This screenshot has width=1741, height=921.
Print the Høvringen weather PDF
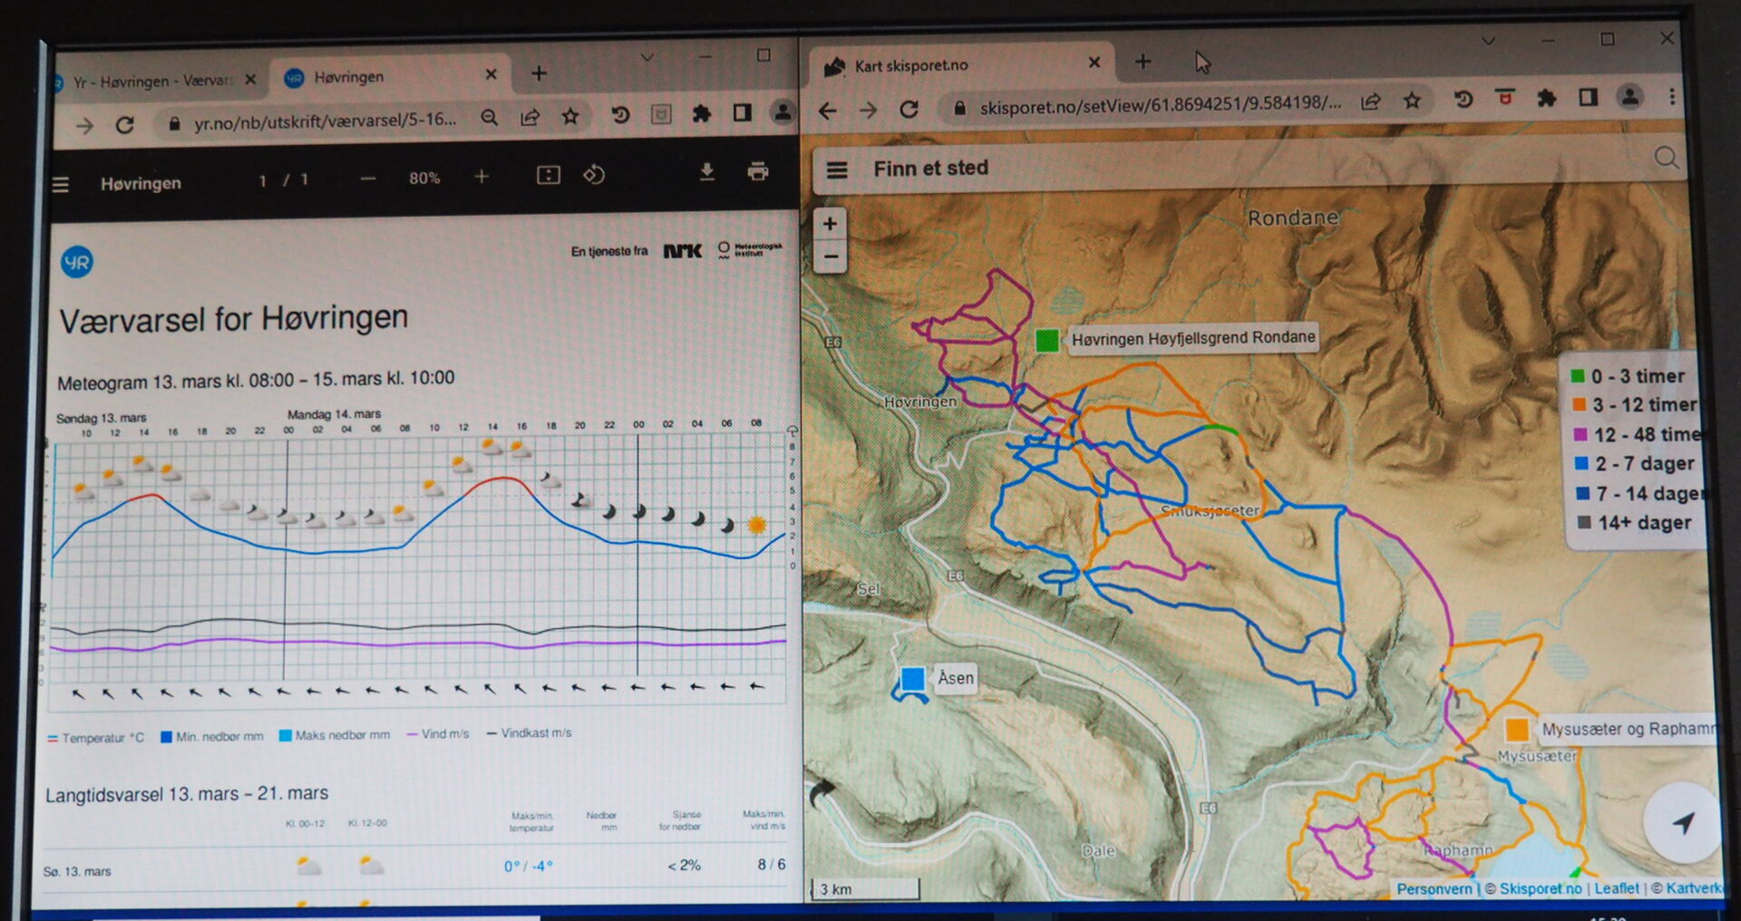point(758,170)
